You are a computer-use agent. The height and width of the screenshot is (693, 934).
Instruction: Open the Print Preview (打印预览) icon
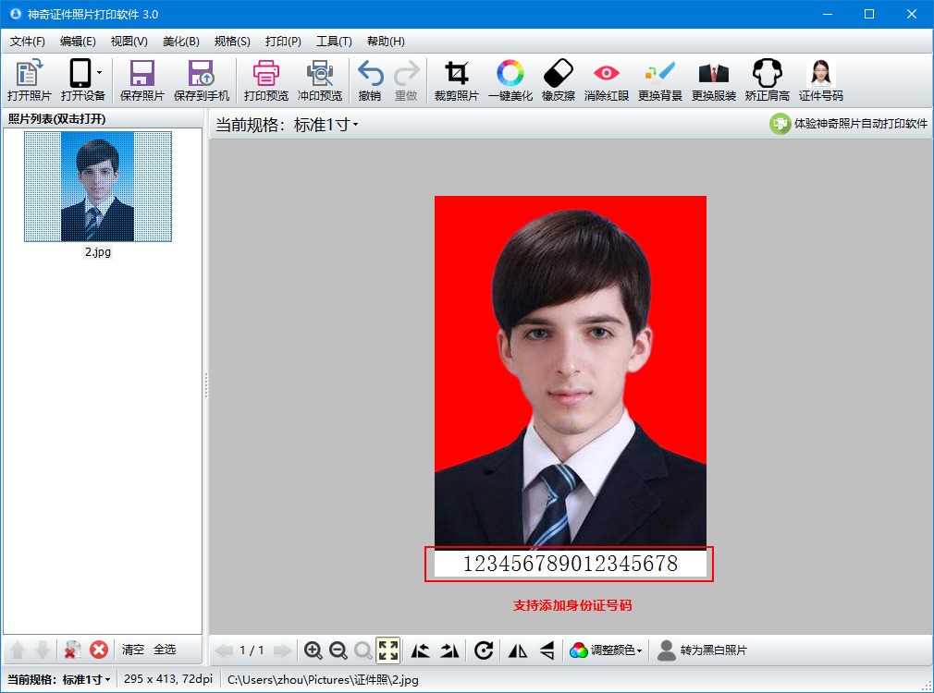(265, 80)
